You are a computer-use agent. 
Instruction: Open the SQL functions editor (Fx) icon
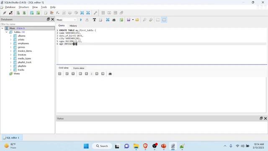point(58,13)
